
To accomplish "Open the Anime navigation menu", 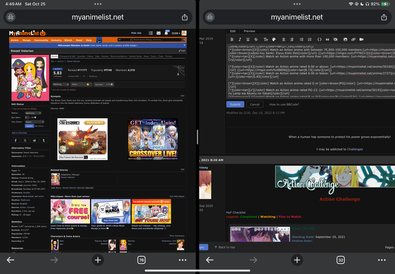I will (x=15, y=40).
